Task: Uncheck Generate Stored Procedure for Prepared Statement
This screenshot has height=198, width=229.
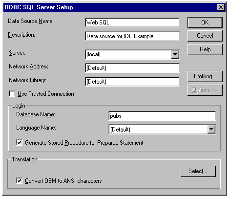Action: click(x=19, y=143)
